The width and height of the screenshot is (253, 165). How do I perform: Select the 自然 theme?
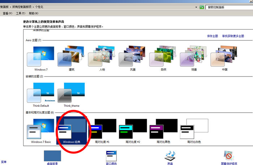[x=163, y=58]
